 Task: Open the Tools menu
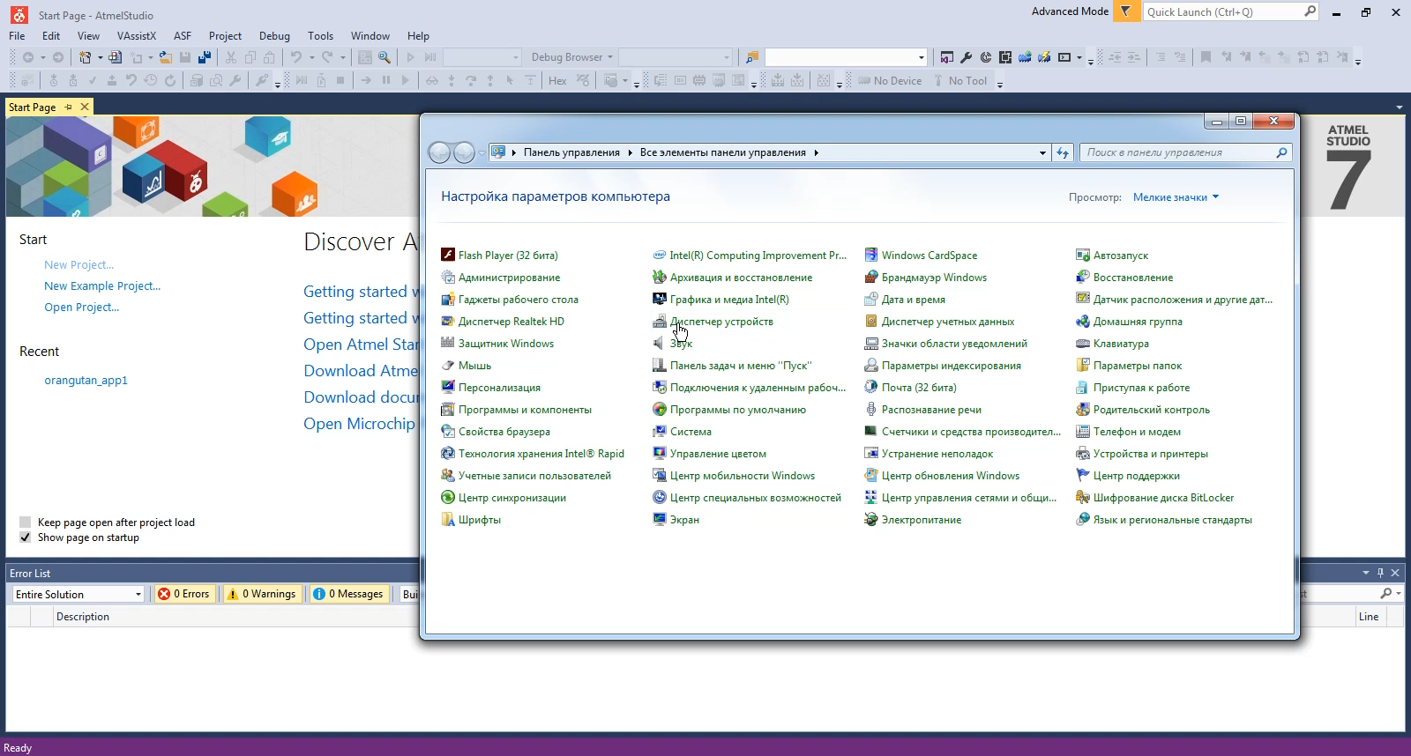[x=320, y=36]
